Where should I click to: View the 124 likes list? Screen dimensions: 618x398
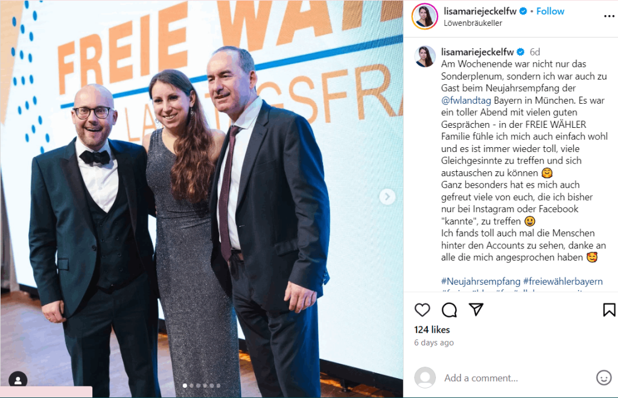tap(432, 330)
